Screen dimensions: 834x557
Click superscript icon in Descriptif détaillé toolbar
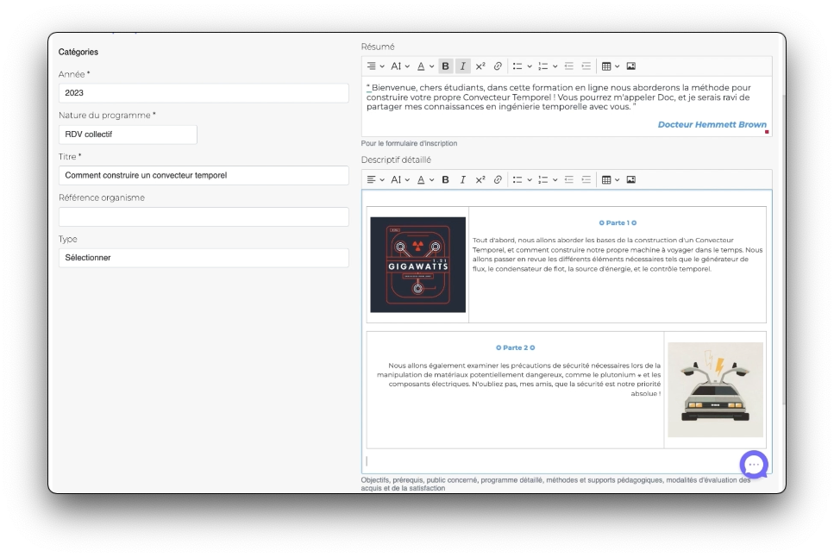[x=480, y=180]
